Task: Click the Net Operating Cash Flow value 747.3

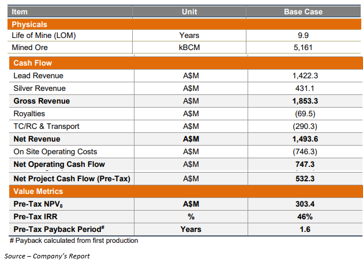Action: (x=305, y=165)
